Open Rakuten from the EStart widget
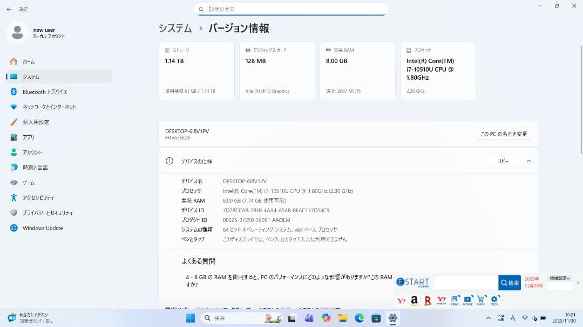Viewport: 583px width, 327px height. 427,300
